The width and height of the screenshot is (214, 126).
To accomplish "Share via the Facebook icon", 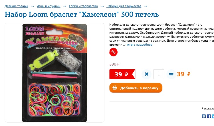I will tap(209, 116).
